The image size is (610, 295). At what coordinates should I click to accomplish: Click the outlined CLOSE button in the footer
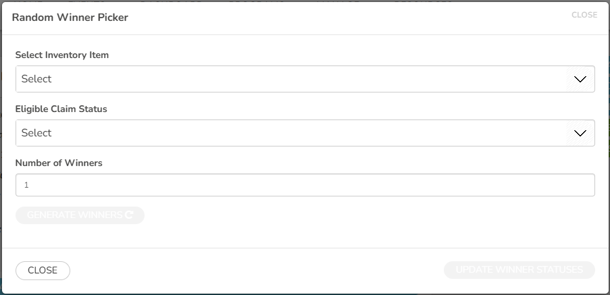[x=43, y=271]
